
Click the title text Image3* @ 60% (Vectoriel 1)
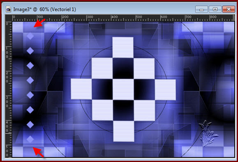[x=44, y=9]
